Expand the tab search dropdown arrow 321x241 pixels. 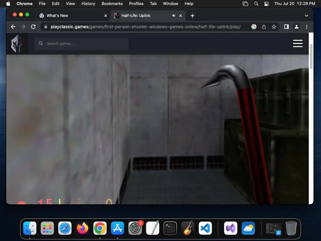tap(307, 16)
